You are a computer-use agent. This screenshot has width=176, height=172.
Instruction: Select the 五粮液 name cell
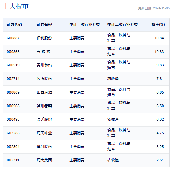tap(43, 52)
